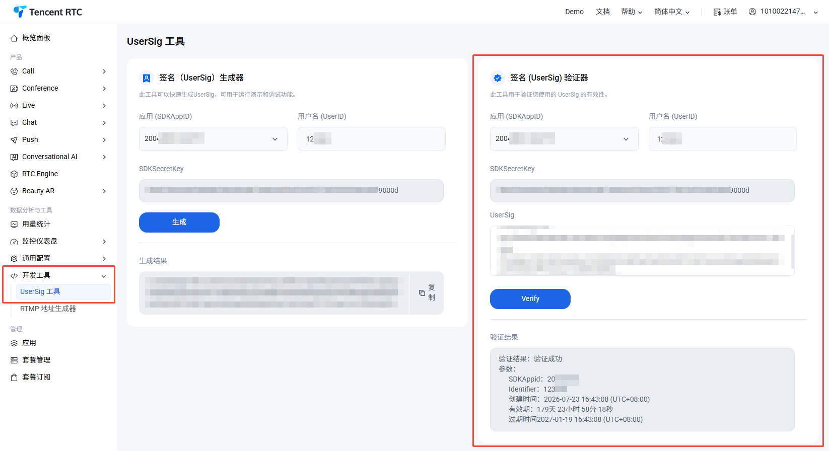The image size is (829, 451).
Task: Expand the Conference submenu chevron
Action: [x=104, y=89]
